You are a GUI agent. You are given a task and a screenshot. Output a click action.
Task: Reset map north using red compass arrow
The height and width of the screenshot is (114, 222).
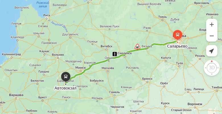(x=212, y=61)
